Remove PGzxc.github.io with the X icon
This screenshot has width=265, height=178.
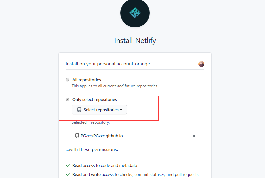pos(194,136)
